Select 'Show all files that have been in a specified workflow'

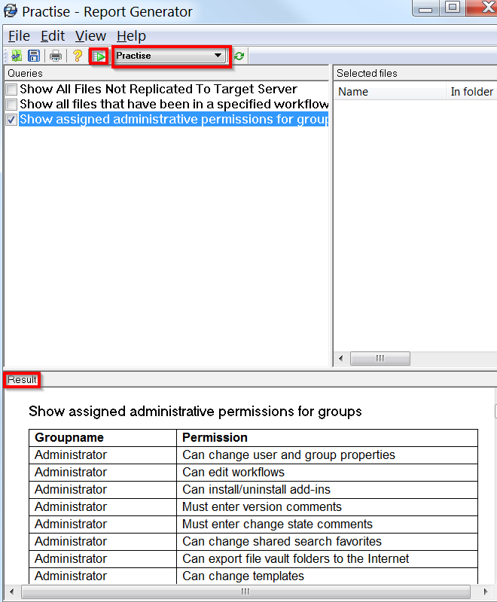(x=174, y=104)
